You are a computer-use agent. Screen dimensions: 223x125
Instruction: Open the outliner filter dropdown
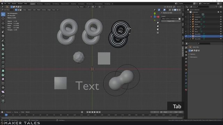click(x=217, y=7)
